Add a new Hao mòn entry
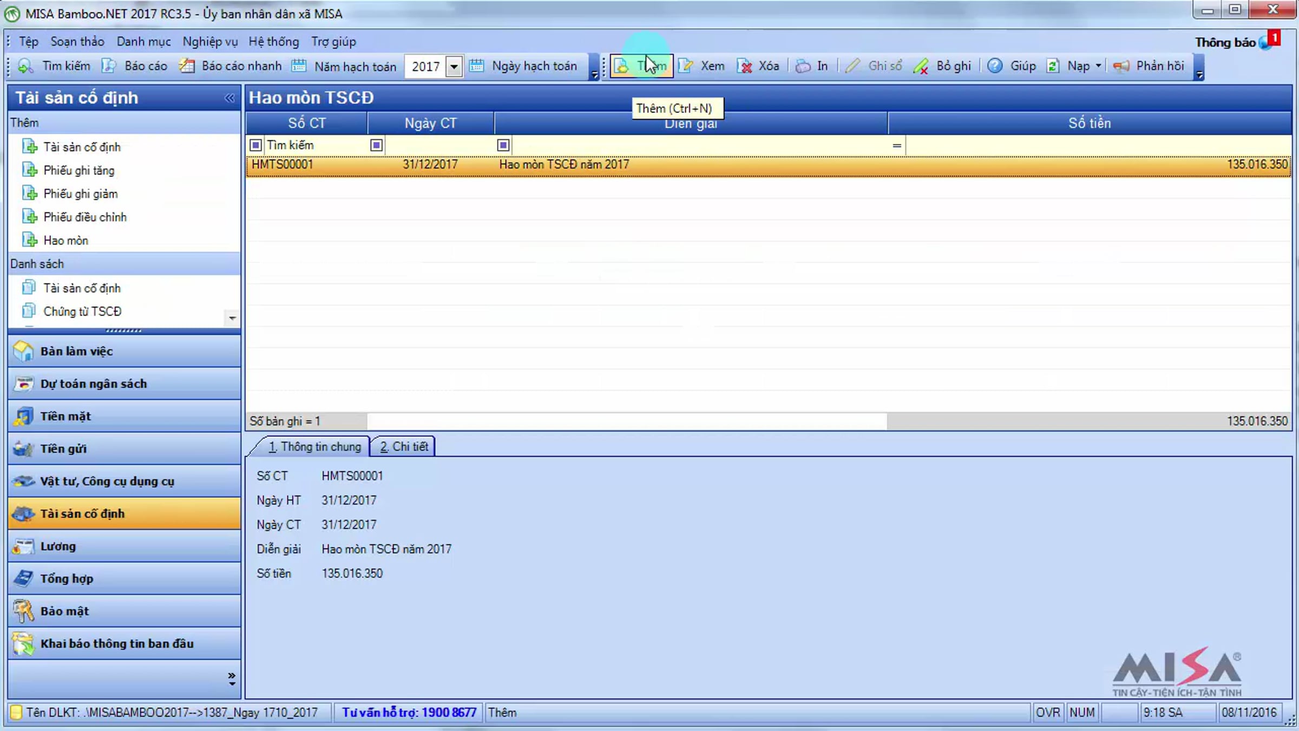This screenshot has width=1299, height=731. [55, 240]
